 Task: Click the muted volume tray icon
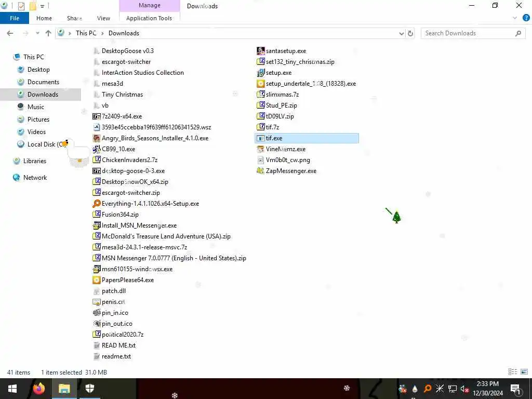point(464,389)
